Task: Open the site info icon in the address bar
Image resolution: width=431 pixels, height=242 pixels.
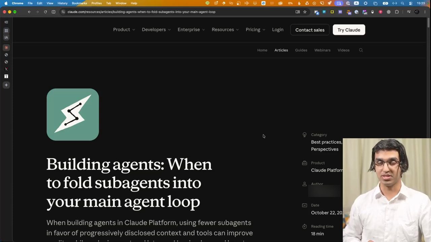Action: click(x=63, y=12)
